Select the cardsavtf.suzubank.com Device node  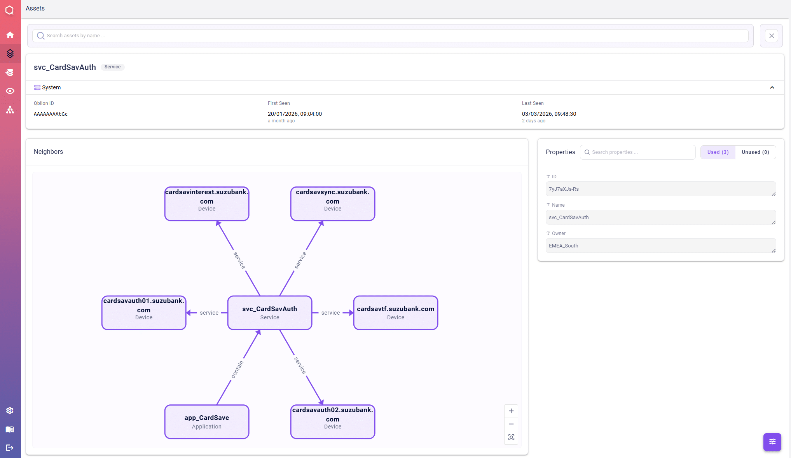point(396,313)
